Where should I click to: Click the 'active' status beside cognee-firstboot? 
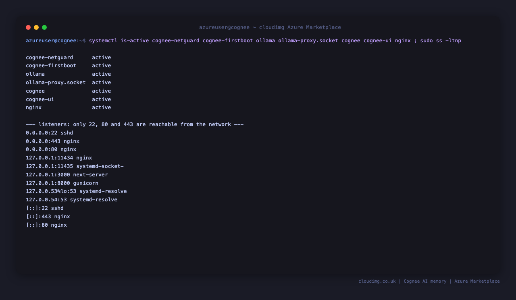pyautogui.click(x=102, y=66)
